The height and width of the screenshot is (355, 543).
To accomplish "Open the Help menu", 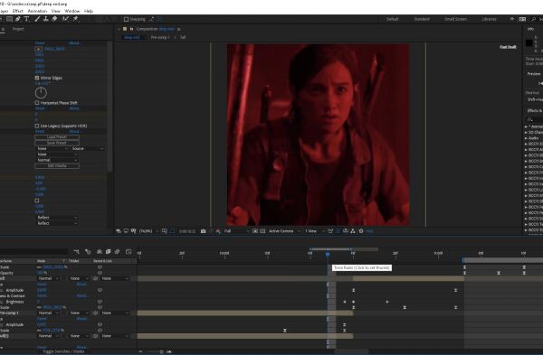I will click(x=89, y=11).
